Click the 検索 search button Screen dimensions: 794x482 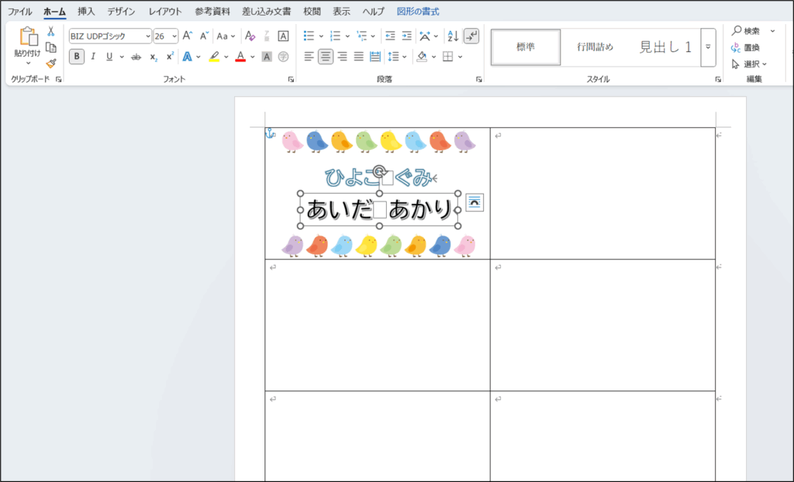(x=746, y=32)
